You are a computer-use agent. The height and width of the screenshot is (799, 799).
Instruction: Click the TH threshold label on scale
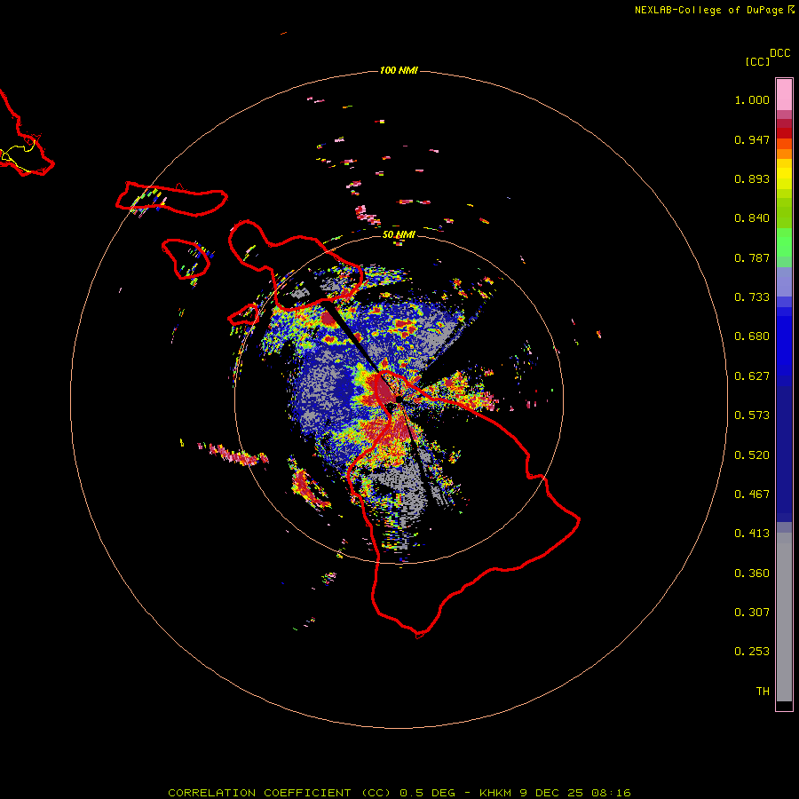pos(763,692)
